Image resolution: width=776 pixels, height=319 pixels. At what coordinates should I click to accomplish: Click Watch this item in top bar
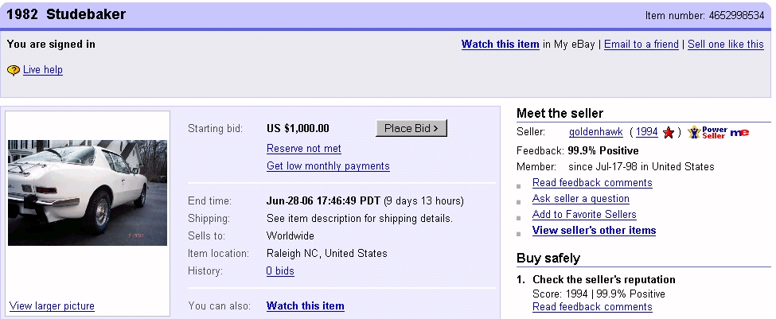click(500, 45)
